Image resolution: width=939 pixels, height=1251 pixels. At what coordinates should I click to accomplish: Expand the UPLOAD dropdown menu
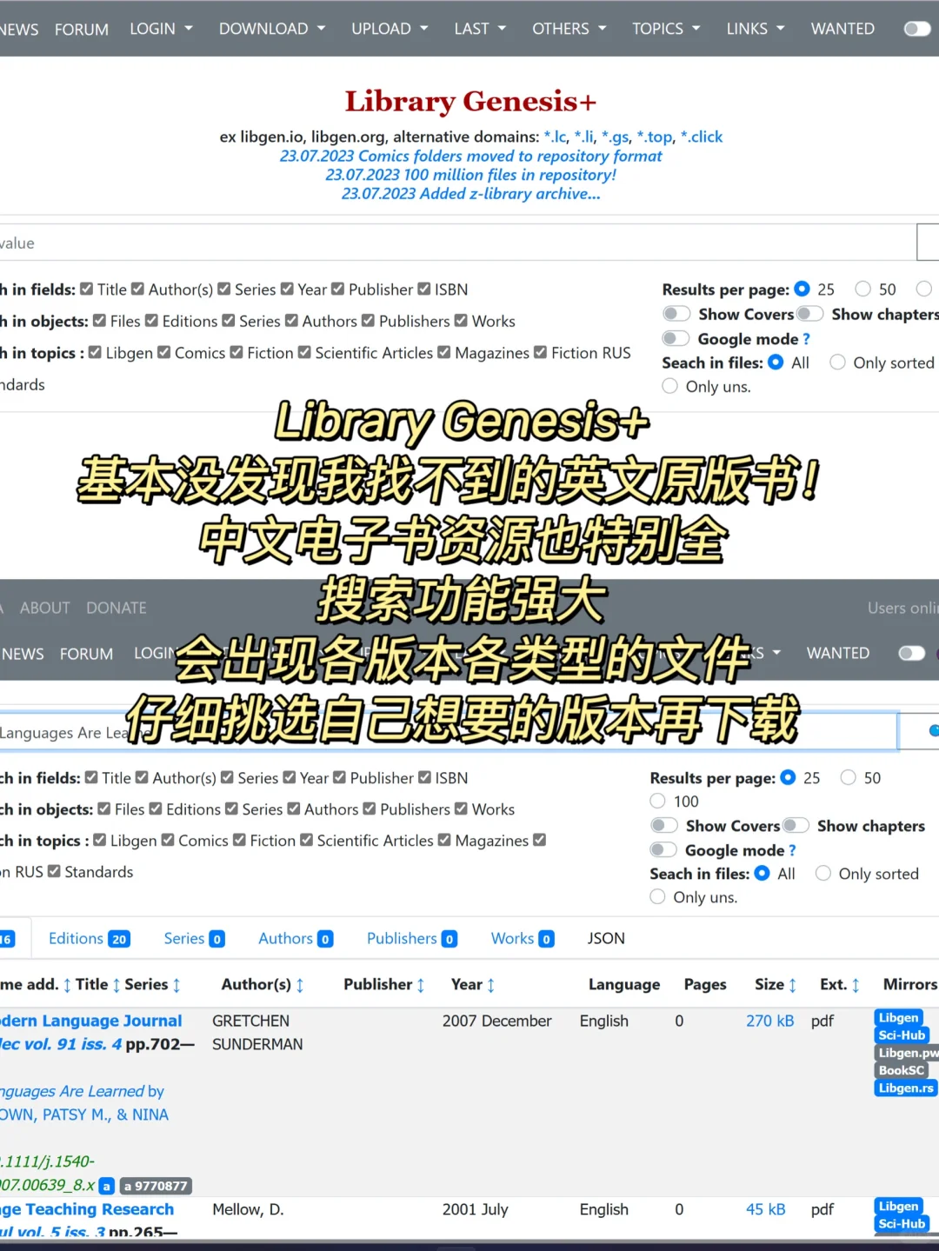(x=390, y=29)
